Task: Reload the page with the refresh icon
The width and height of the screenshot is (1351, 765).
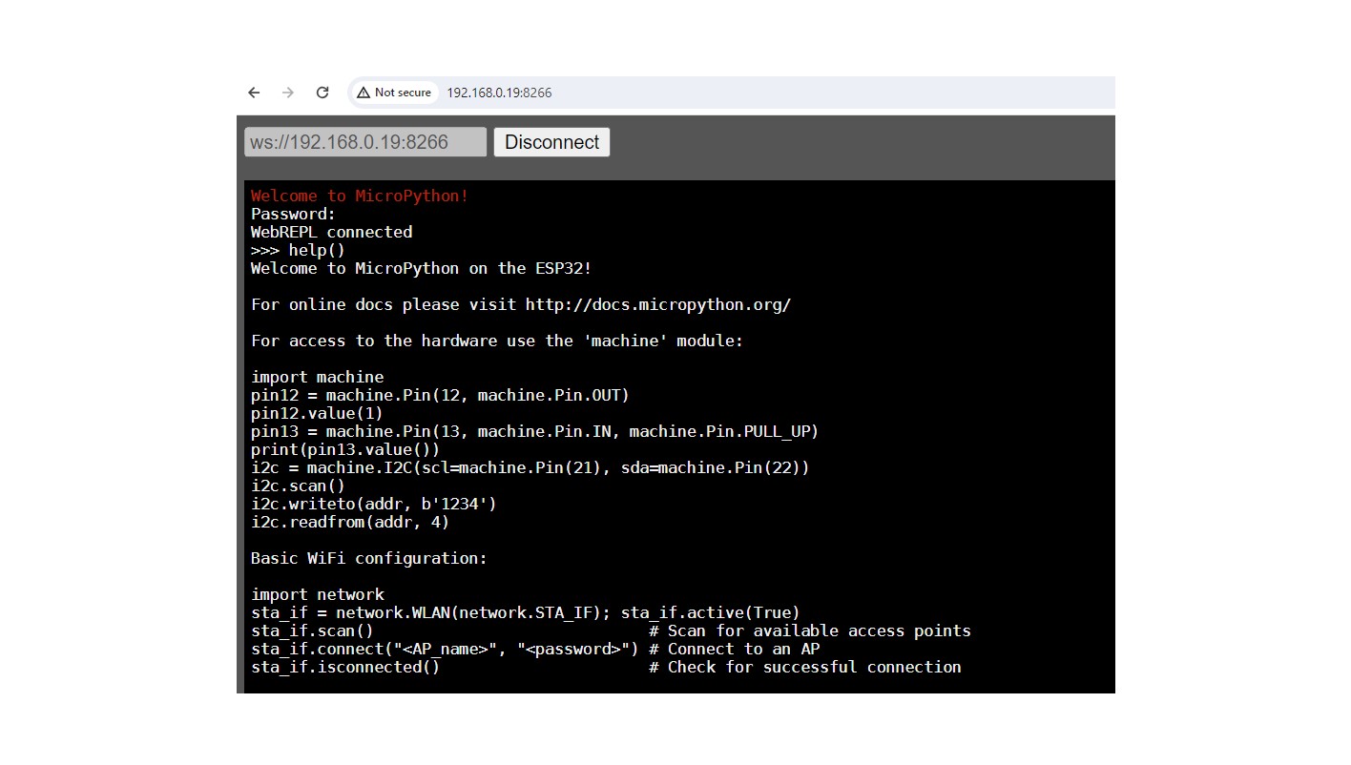Action: 322,93
